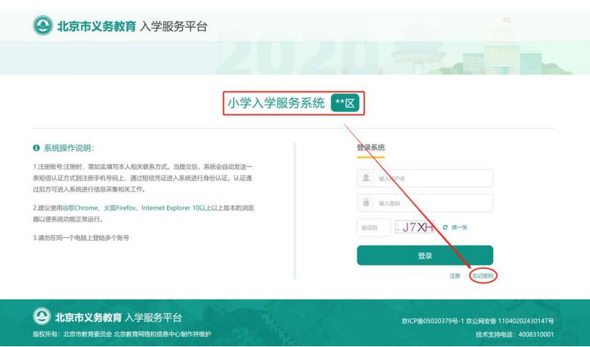Click footer title 北京市义务教育 入学服务平台
The image size is (590, 347).
click(x=118, y=318)
